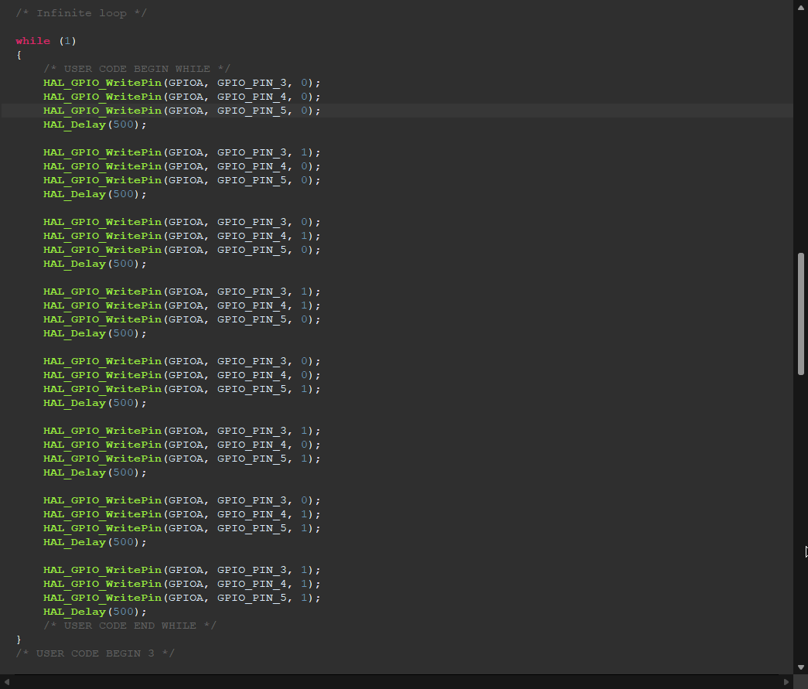This screenshot has height=689, width=808.
Task: Click the USER CODE END WHILE comment
Action: 130,626
